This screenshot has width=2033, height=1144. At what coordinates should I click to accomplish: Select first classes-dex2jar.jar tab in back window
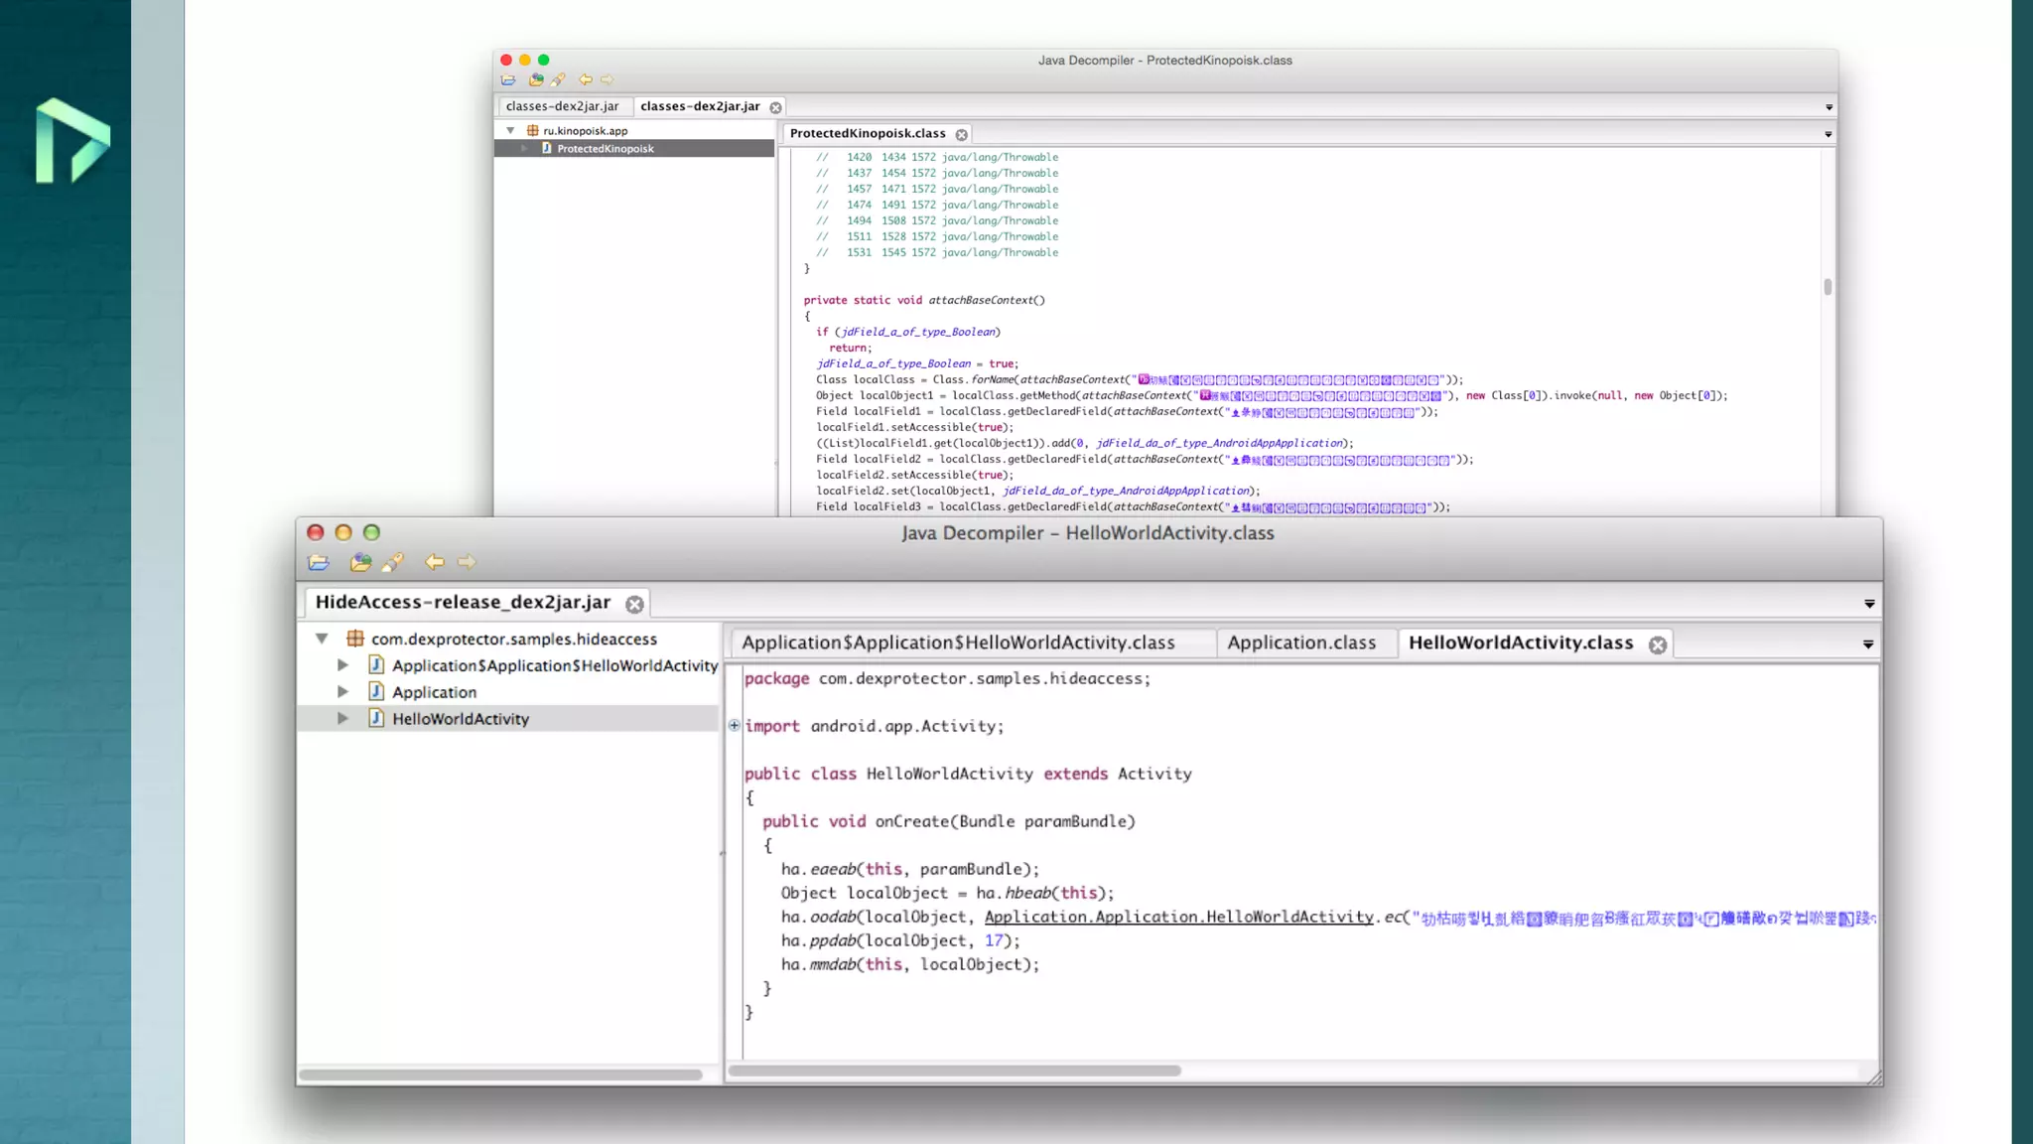pos(562,106)
